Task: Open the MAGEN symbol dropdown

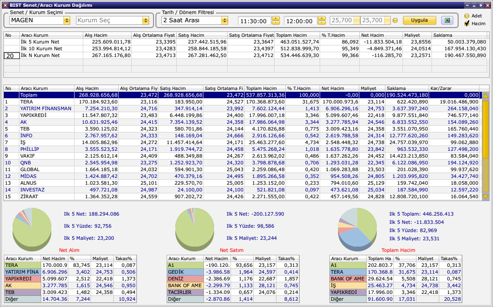Action: (x=66, y=20)
